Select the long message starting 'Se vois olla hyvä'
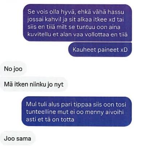 click(x=77, y=23)
